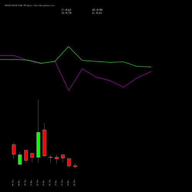Click the 10 Dec date label
This screenshot has width=192, height=192.
25,183
